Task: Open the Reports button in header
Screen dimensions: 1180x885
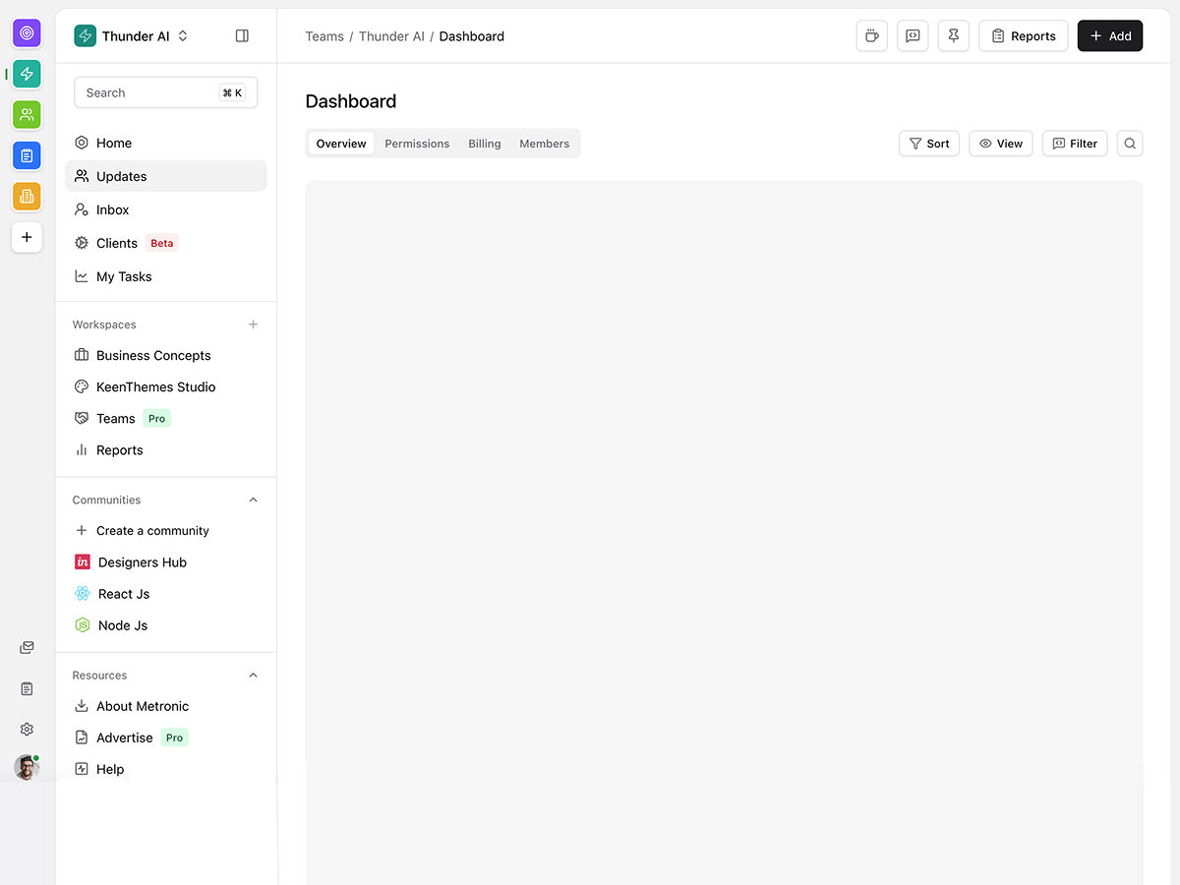Action: coord(1023,36)
